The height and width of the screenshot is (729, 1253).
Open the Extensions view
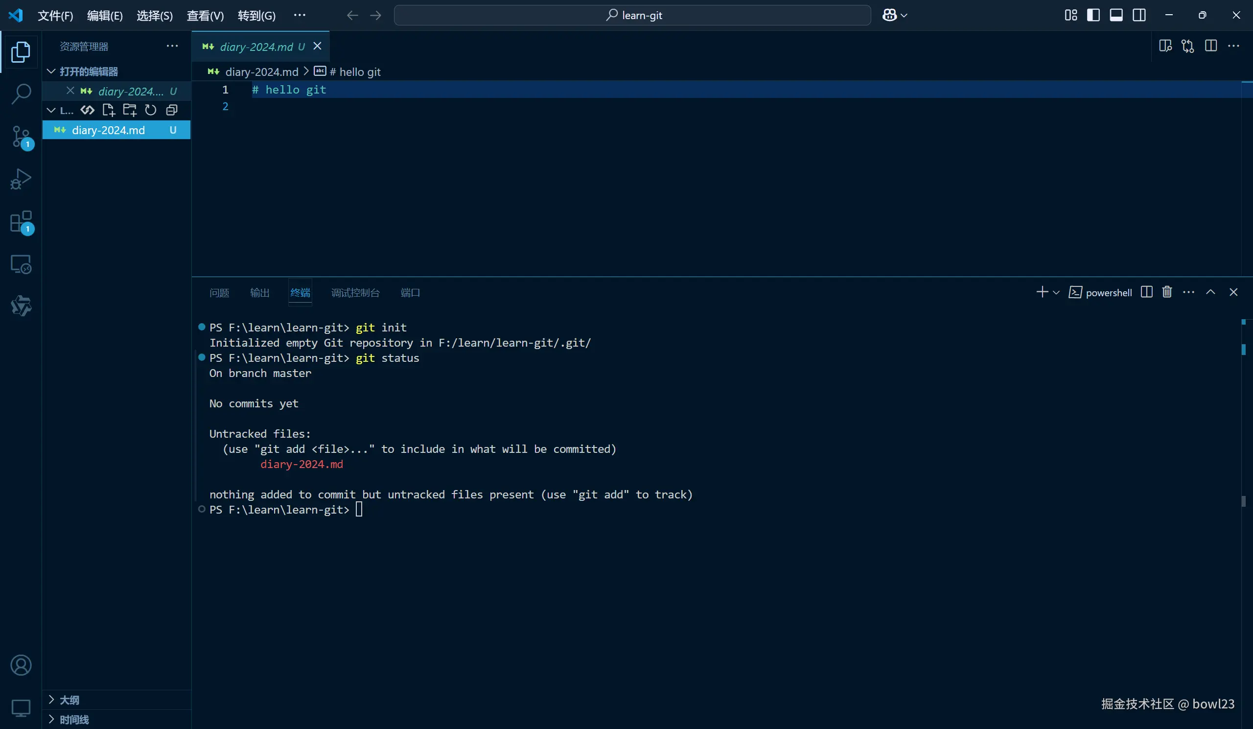click(21, 222)
